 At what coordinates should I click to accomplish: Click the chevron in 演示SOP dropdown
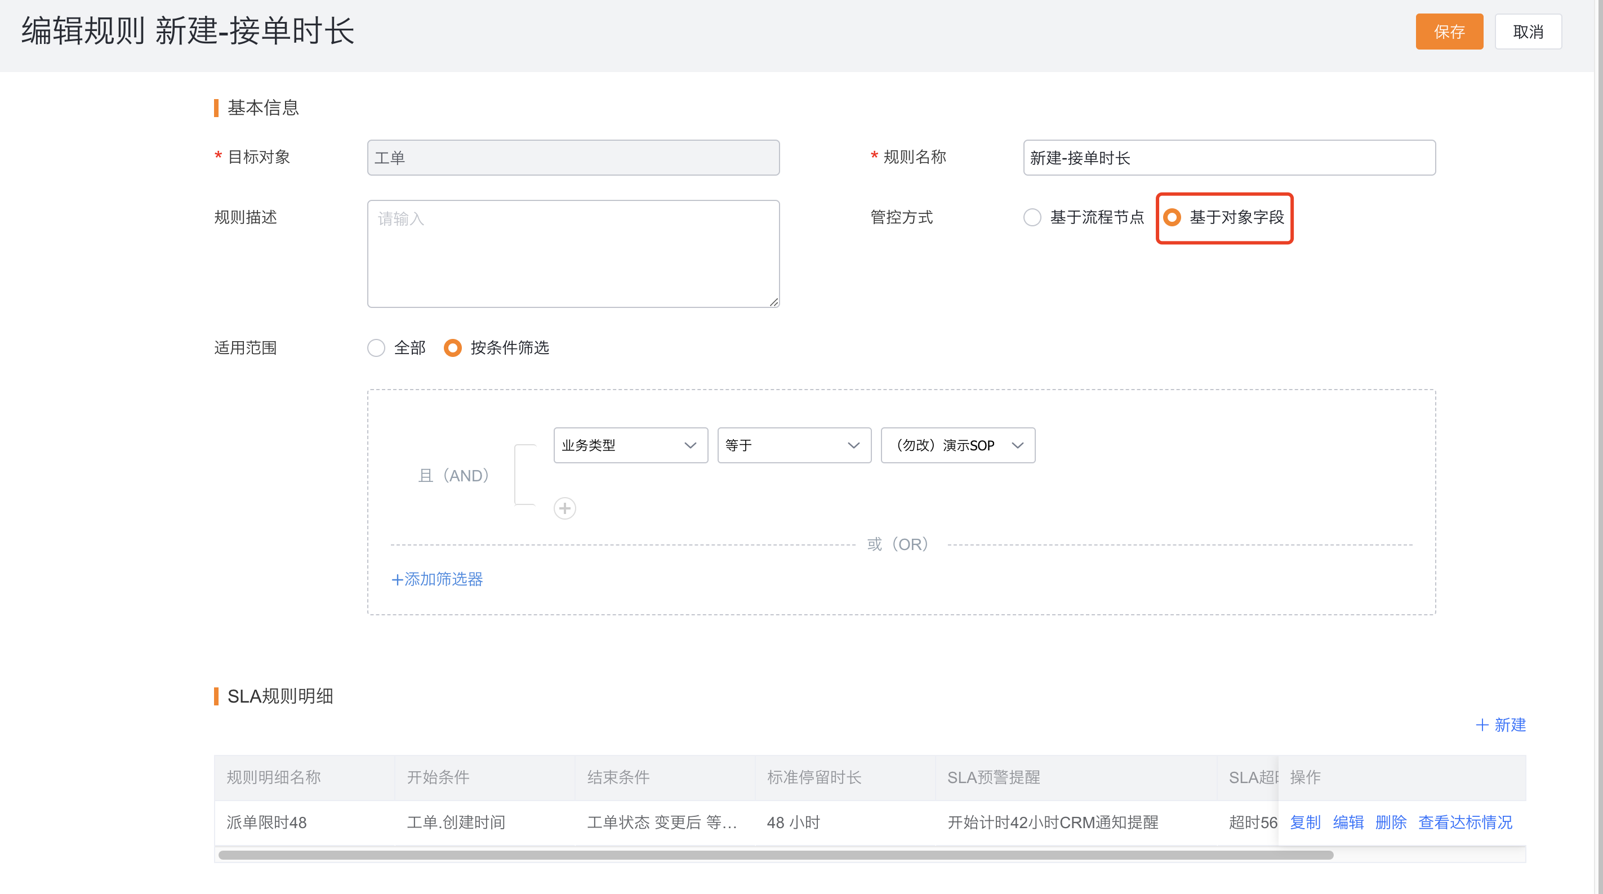(x=1017, y=445)
